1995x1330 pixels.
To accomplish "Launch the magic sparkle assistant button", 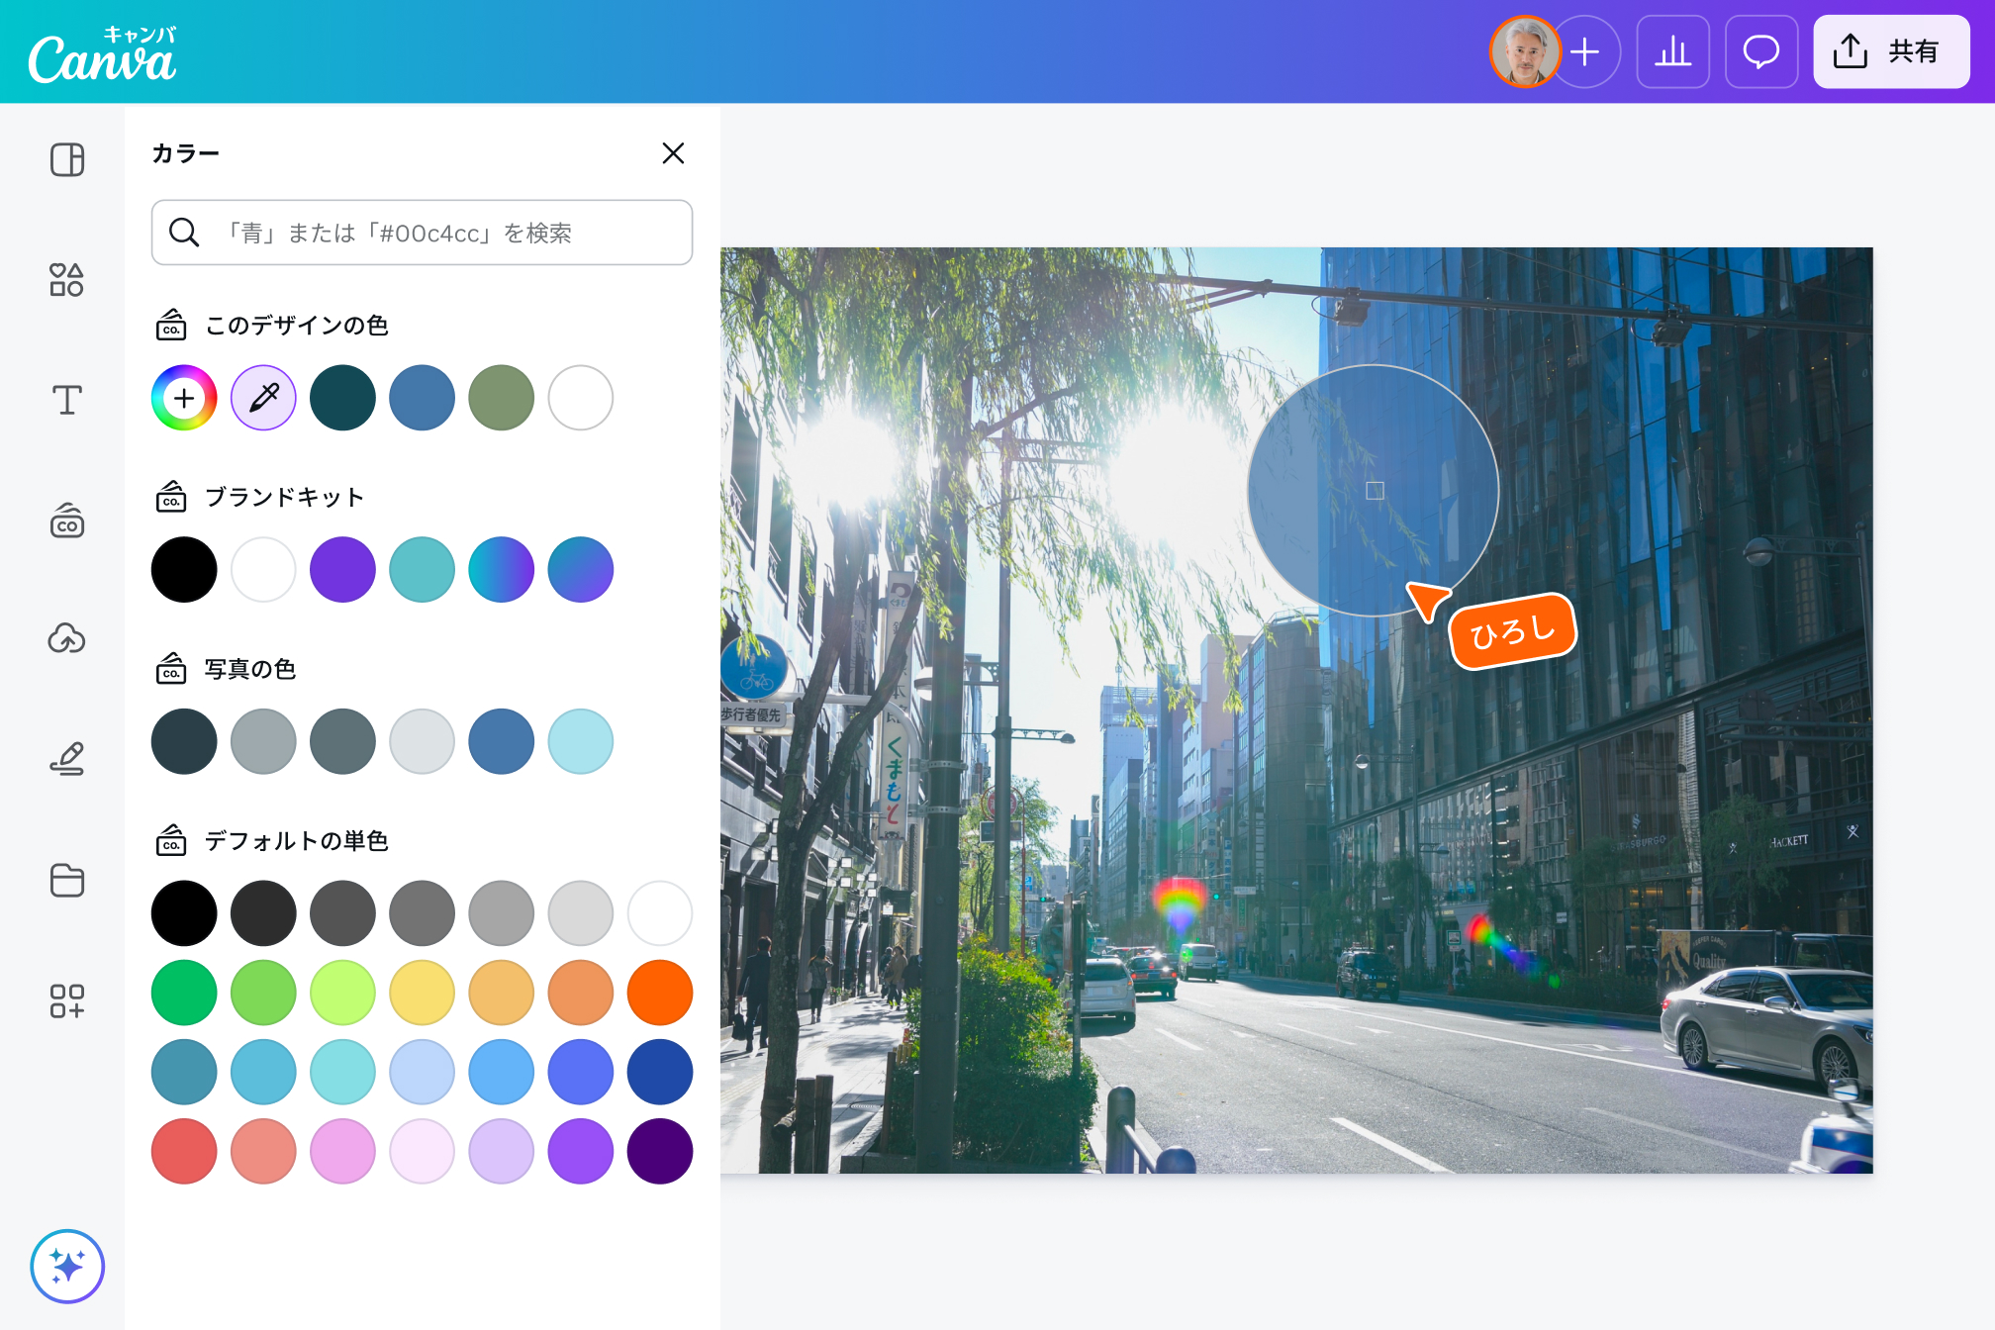I will click(x=67, y=1266).
